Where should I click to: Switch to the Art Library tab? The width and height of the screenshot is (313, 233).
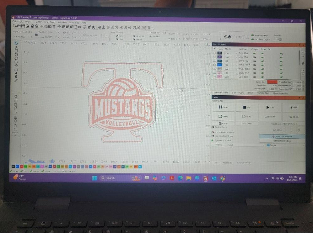tap(227, 163)
